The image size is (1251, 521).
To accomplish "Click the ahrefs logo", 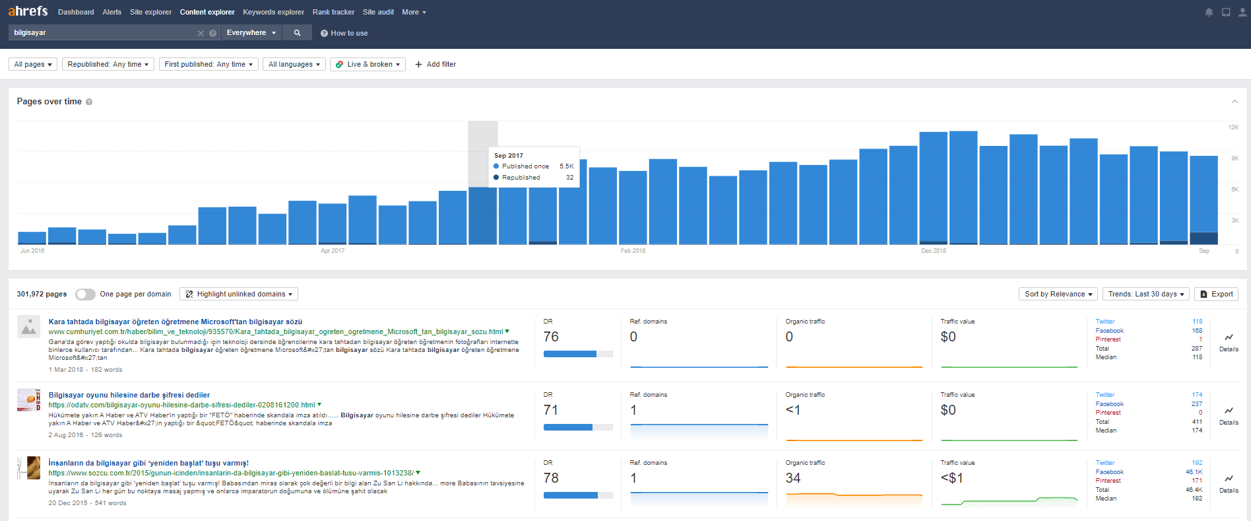I will tap(28, 11).
